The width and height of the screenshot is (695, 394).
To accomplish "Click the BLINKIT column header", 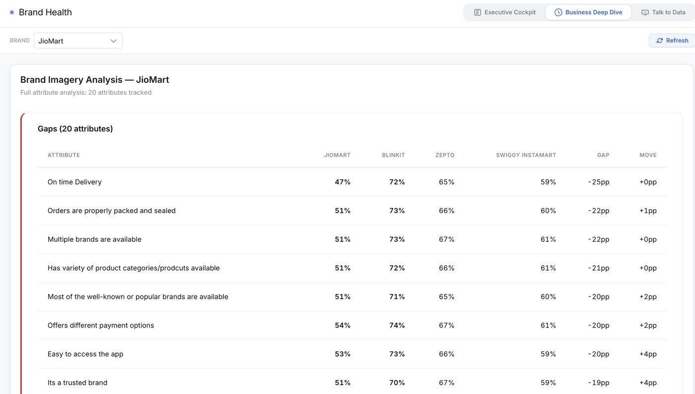I will [x=394, y=155].
